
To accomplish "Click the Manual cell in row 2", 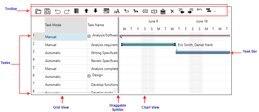I will coord(66,45).
